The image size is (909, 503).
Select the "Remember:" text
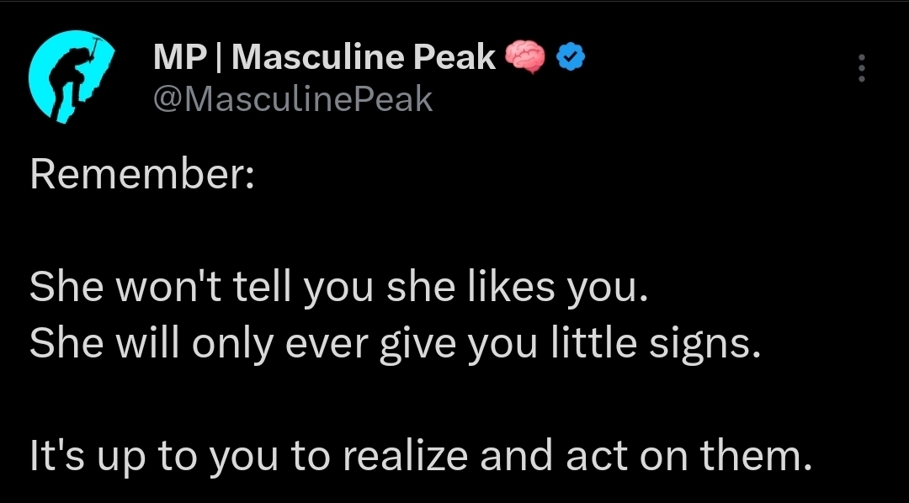[x=142, y=174]
